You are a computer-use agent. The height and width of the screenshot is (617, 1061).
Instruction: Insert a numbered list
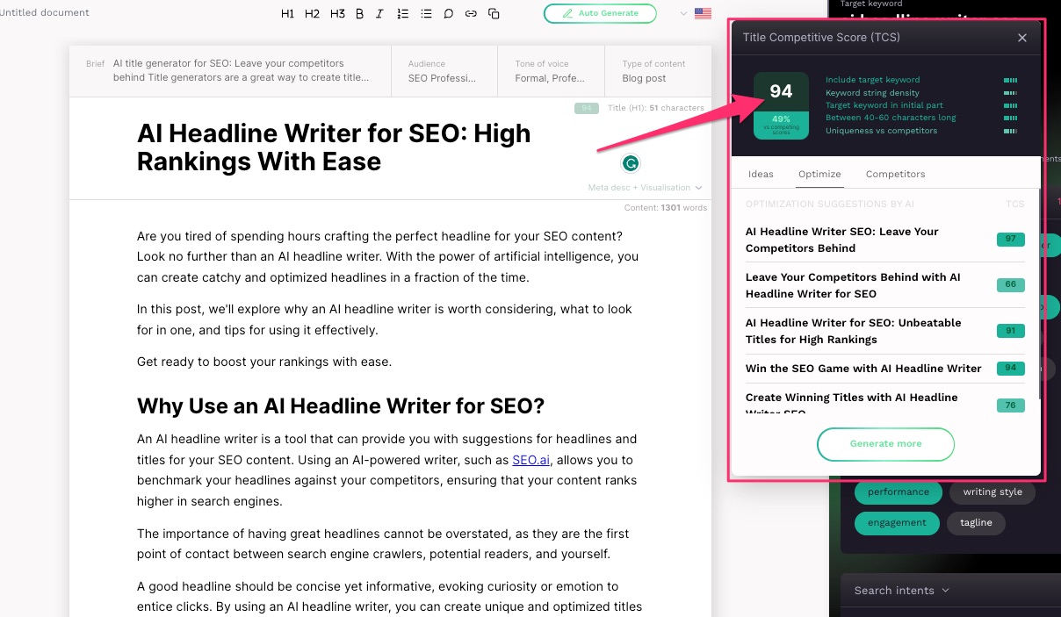[403, 14]
